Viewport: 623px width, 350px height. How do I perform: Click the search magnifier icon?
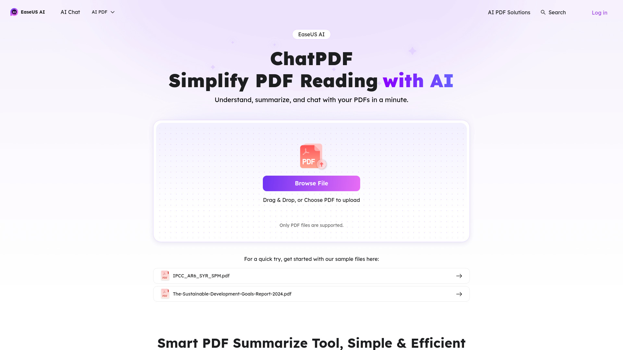543,12
